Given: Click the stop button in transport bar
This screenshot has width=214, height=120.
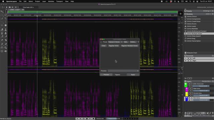Looking at the screenshot, I should click(87, 119).
